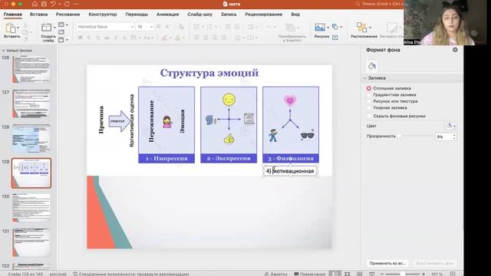Click the Рисунок picture icon

pyautogui.click(x=320, y=28)
